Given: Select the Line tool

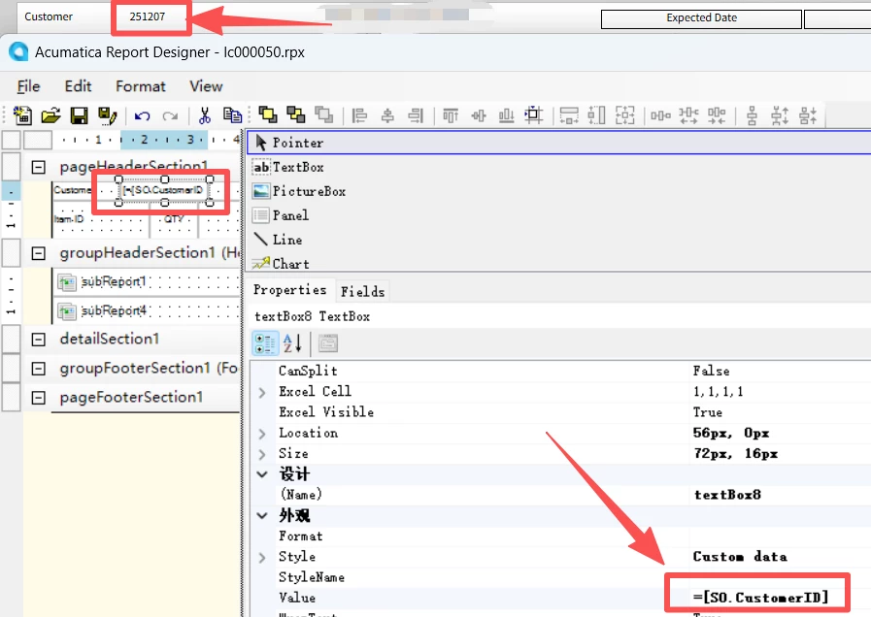Looking at the screenshot, I should point(558,240).
